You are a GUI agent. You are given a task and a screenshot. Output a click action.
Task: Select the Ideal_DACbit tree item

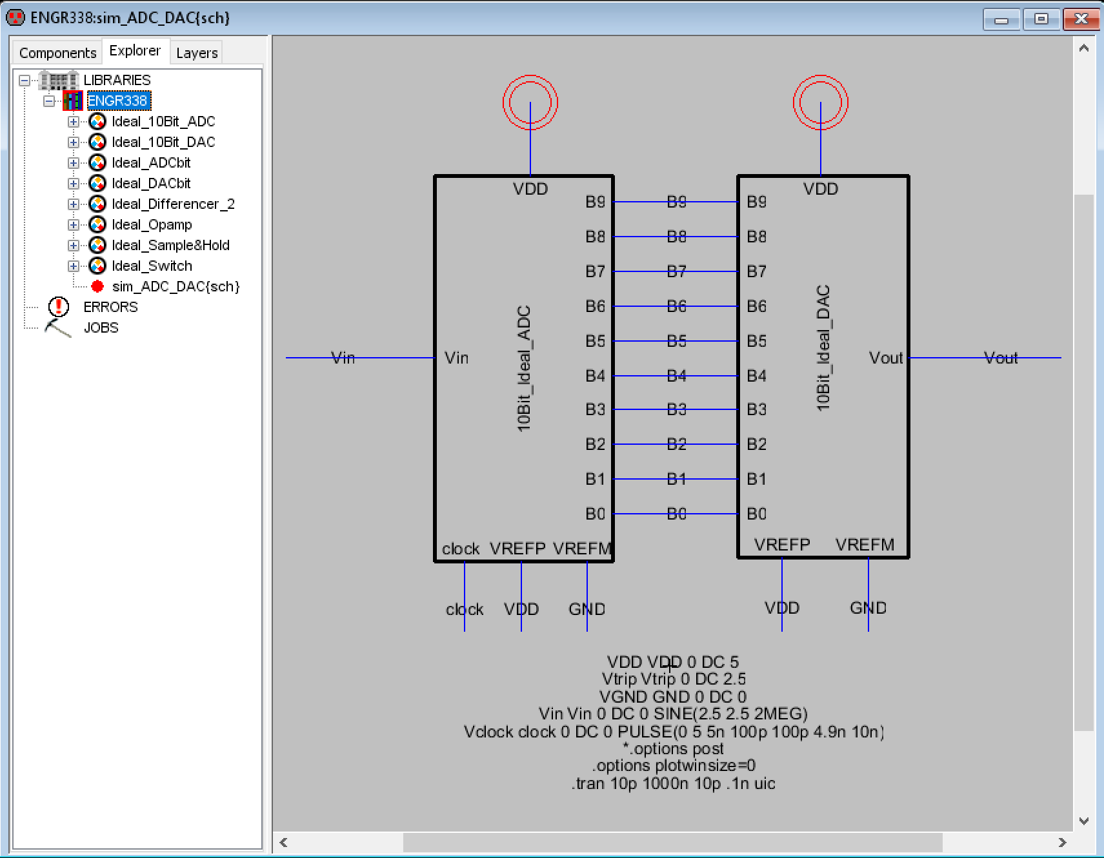pyautogui.click(x=151, y=183)
